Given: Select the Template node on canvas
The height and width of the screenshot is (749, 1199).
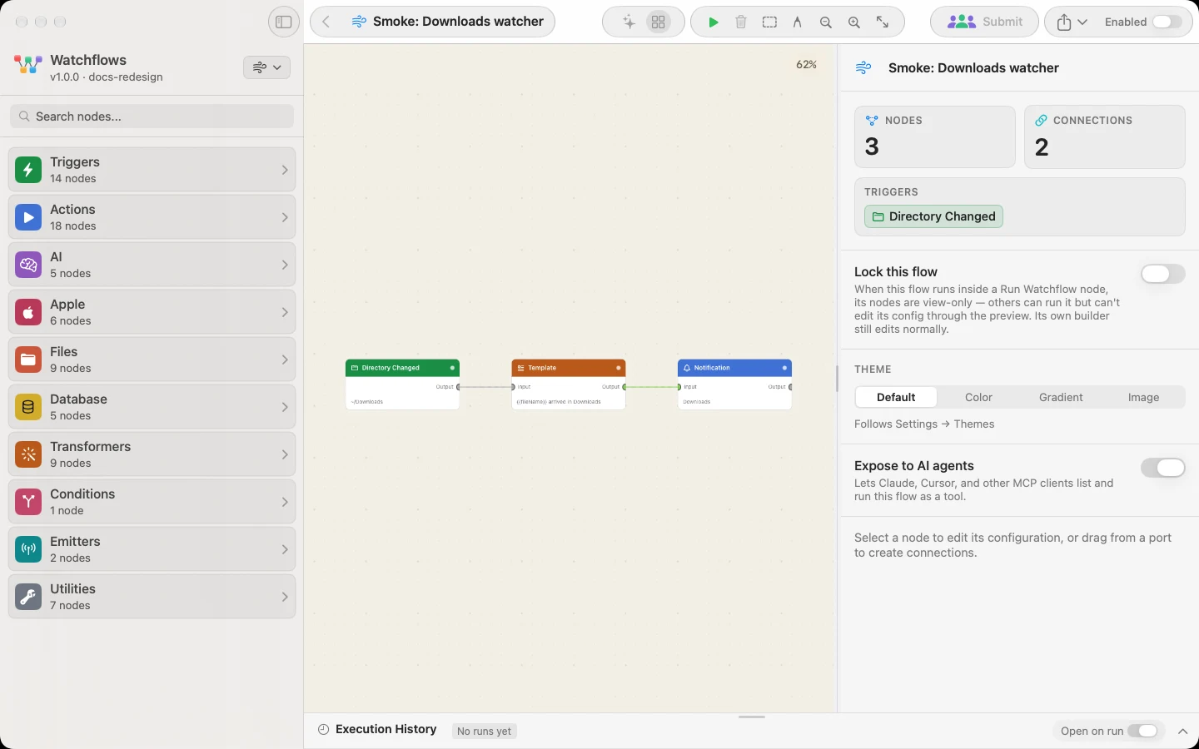Looking at the screenshot, I should pos(569,384).
